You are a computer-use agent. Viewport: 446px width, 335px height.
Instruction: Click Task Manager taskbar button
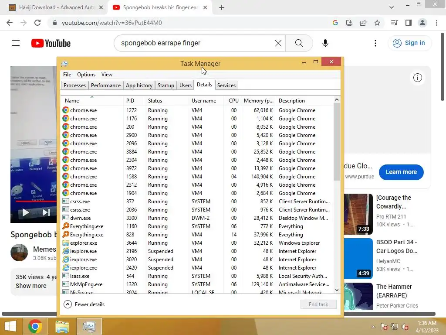click(89, 326)
